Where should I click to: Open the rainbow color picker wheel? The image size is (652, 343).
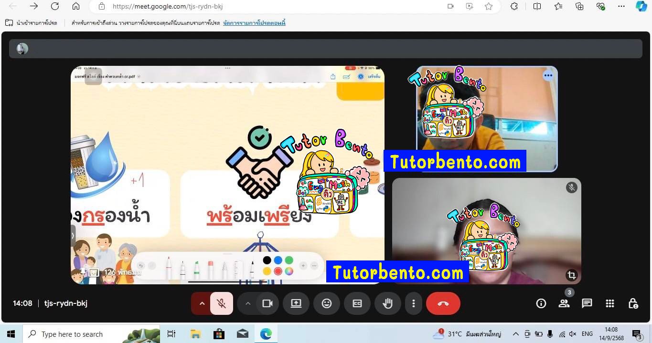(x=289, y=271)
